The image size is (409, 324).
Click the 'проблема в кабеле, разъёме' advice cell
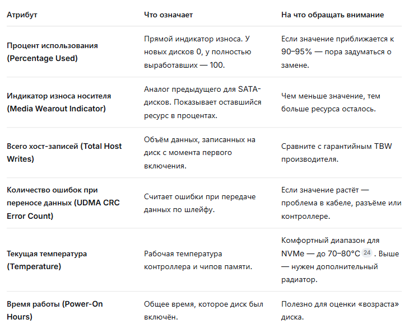(341, 203)
